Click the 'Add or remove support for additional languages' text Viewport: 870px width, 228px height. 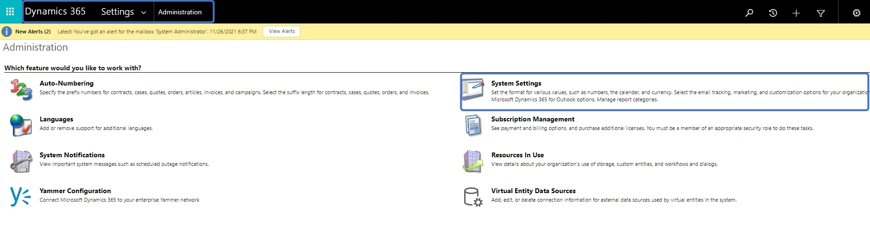(x=96, y=128)
